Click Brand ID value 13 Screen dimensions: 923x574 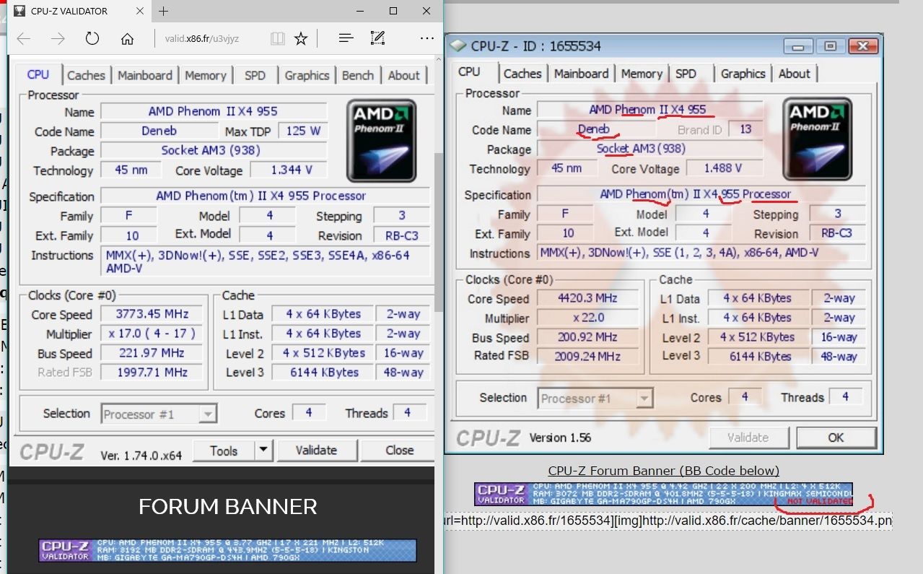point(745,129)
